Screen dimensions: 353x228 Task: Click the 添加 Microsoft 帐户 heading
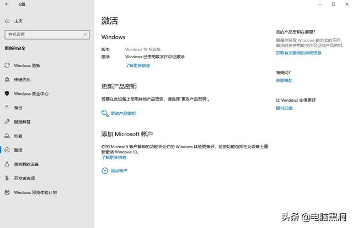click(127, 134)
